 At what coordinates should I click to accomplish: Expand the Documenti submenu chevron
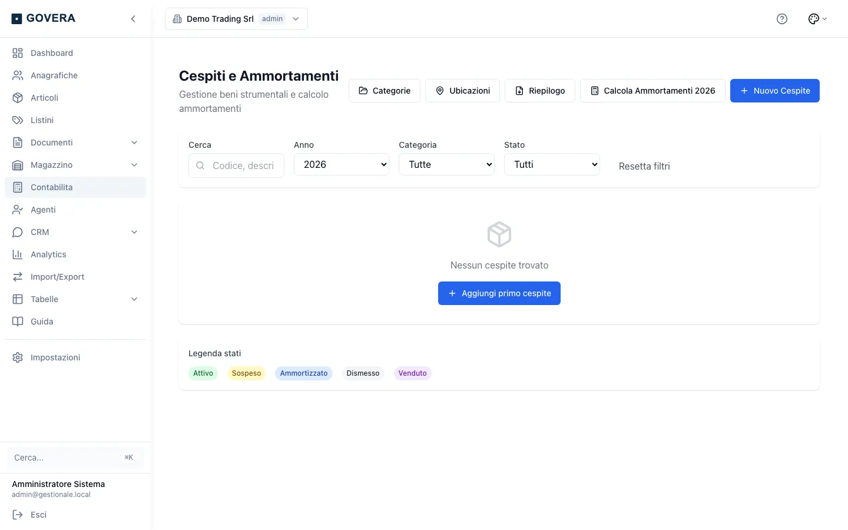134,143
